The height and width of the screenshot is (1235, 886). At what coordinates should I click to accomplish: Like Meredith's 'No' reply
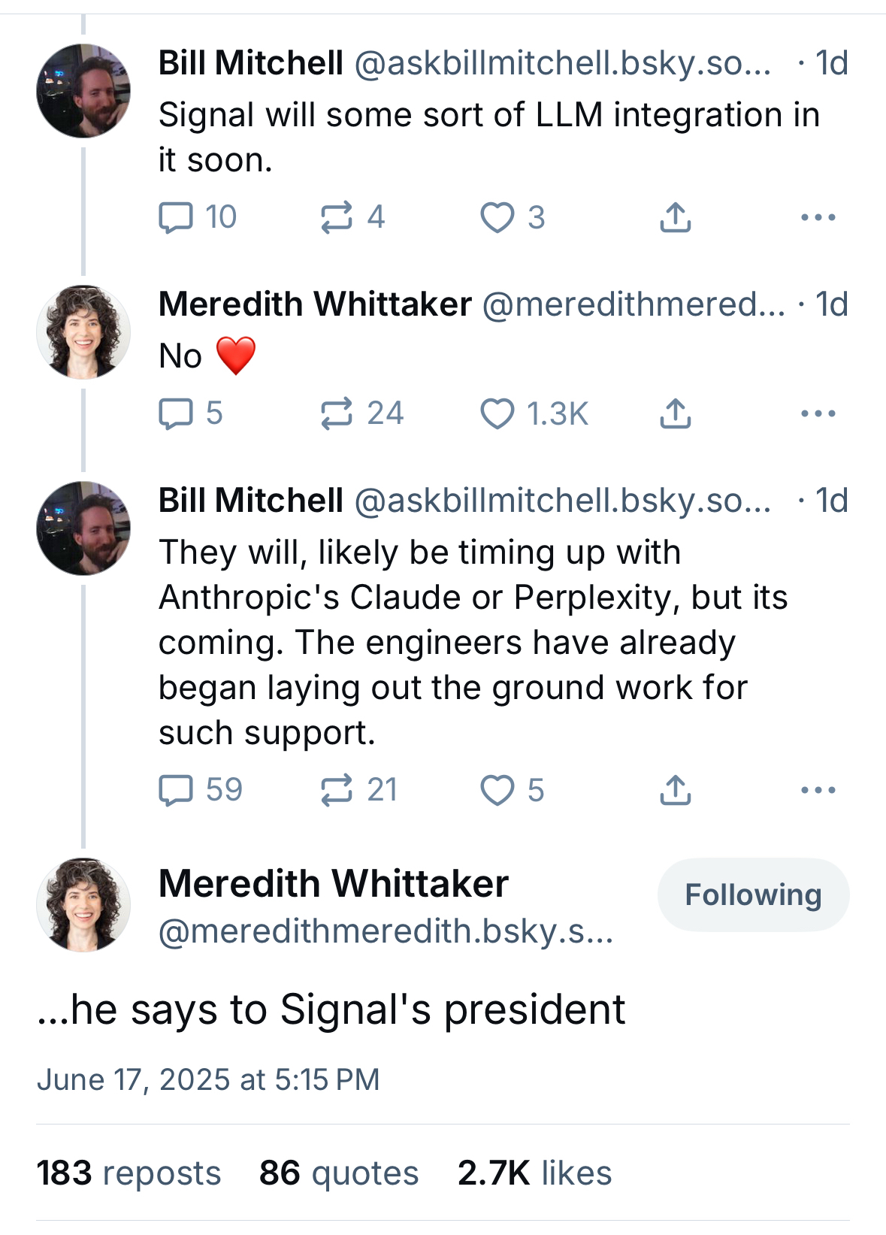pos(497,413)
